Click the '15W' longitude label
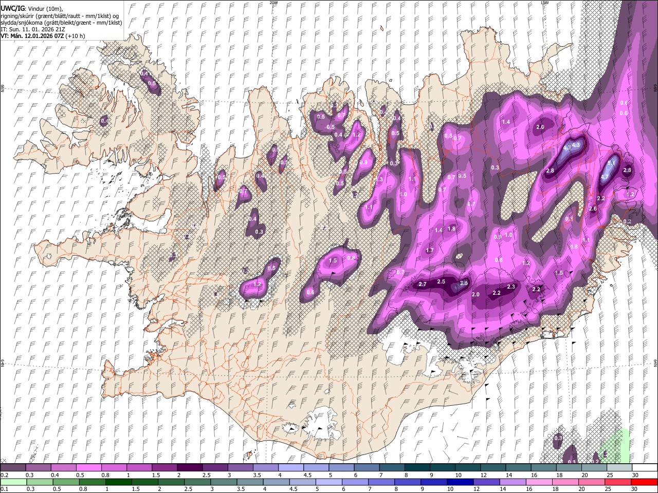The height and width of the screenshot is (493, 658). 544,3
